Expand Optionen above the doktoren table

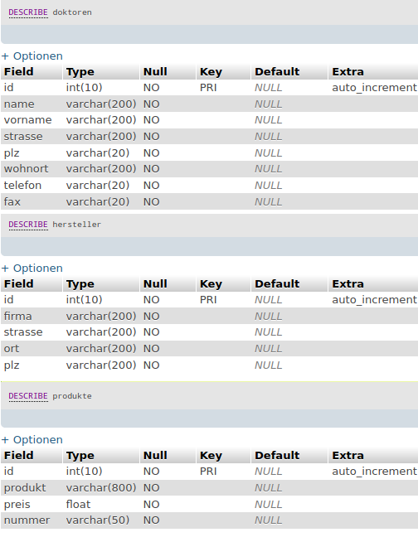pyautogui.click(x=32, y=56)
